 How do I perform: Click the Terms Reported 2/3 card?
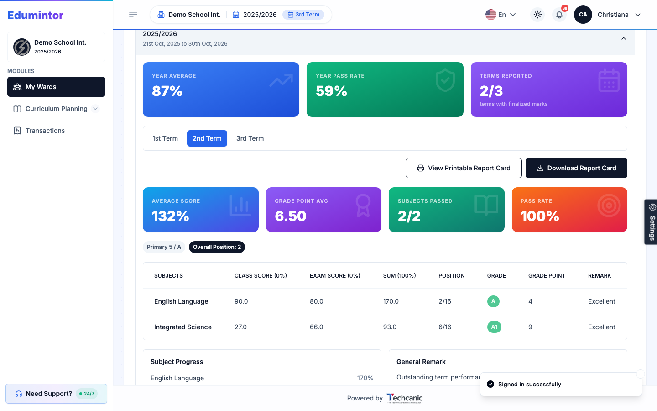[x=549, y=90]
